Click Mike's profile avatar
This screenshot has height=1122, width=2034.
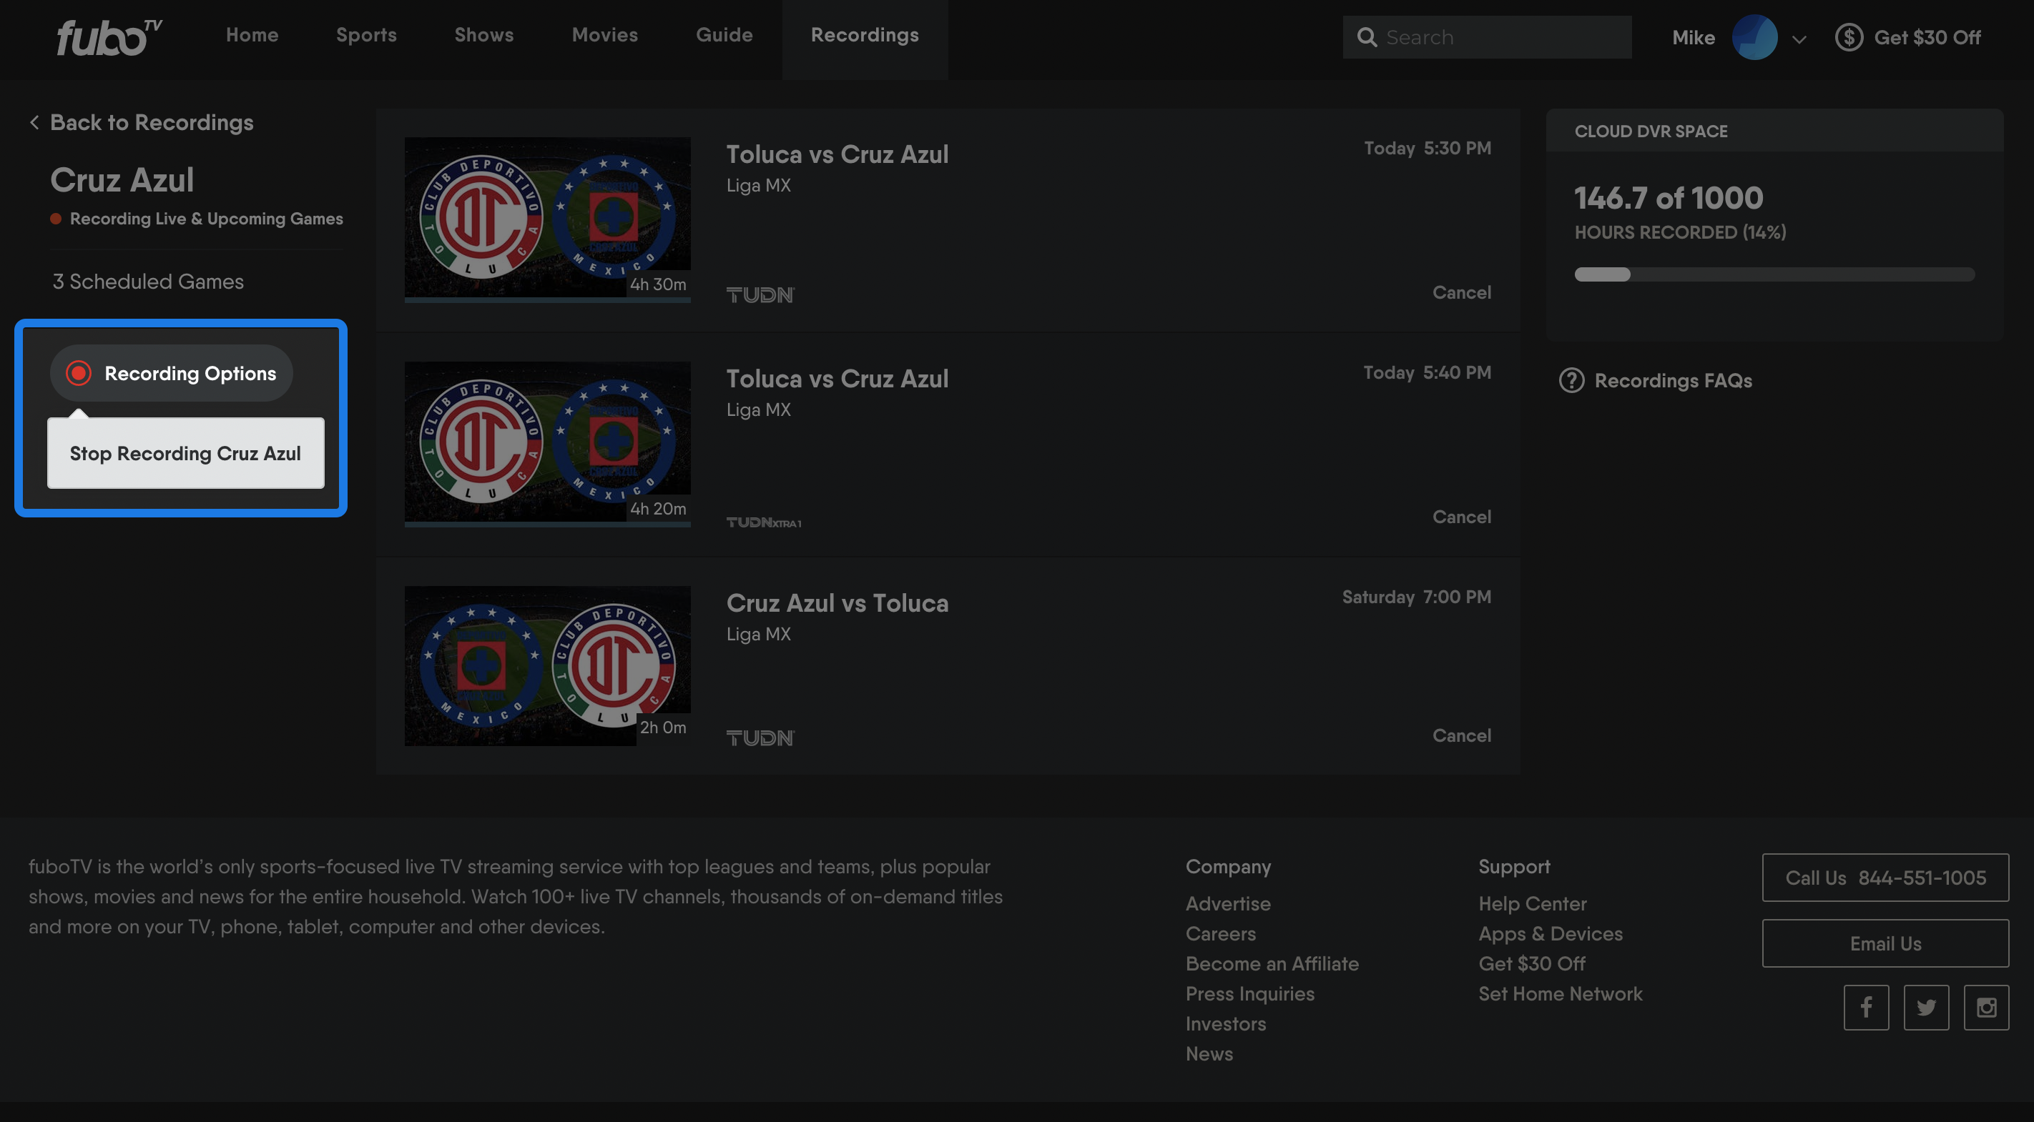(1754, 37)
